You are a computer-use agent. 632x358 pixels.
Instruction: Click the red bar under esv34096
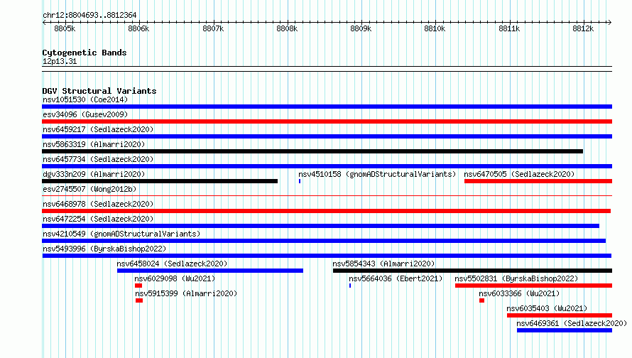coord(327,121)
